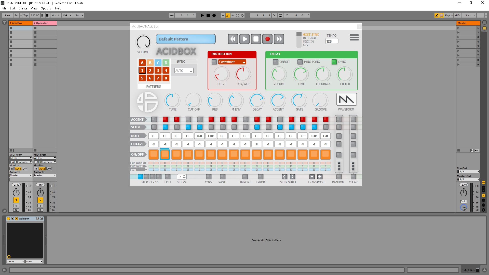Open Operator track Audio To Master dropdown
The height and width of the screenshot is (275, 489).
click(45, 175)
